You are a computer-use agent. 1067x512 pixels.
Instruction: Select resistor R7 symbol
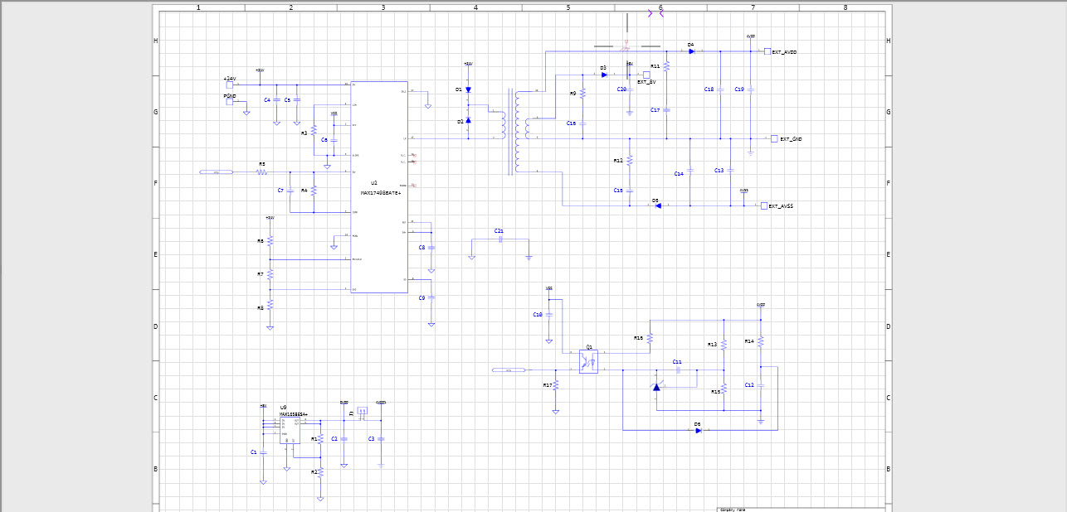pyautogui.click(x=270, y=273)
